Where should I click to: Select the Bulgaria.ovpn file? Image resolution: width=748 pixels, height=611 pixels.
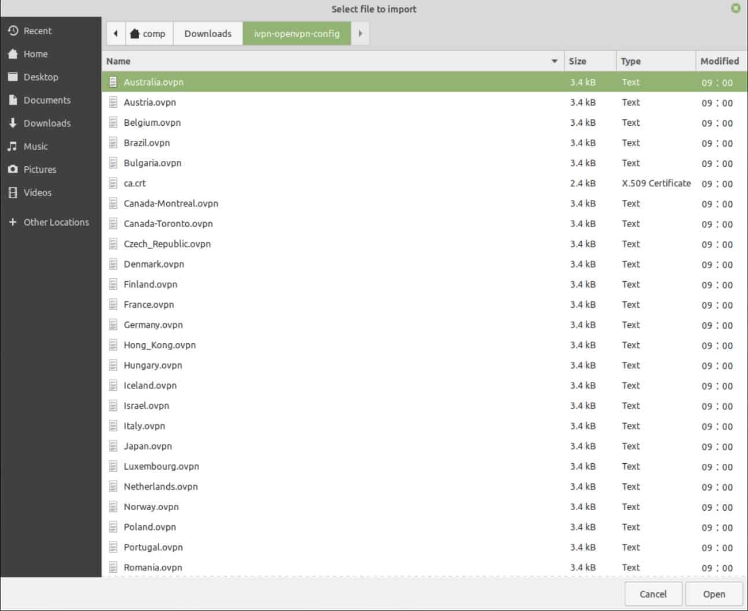[x=424, y=163]
